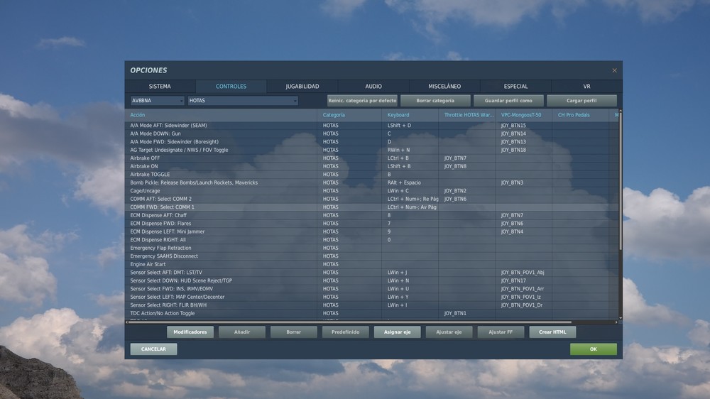Select the Airbrake TOGGLE row
The height and width of the screenshot is (399, 710).
coord(372,175)
